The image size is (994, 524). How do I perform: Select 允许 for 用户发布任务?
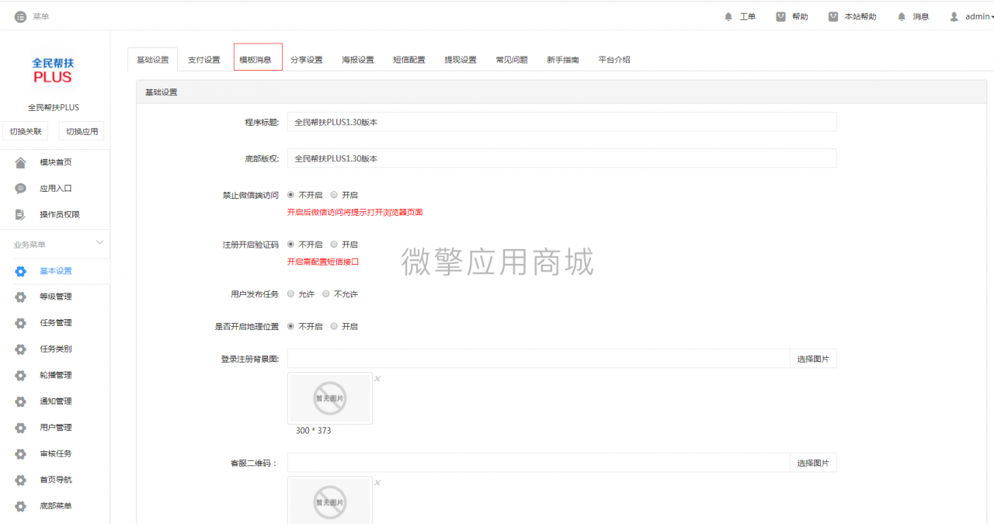[x=291, y=294]
